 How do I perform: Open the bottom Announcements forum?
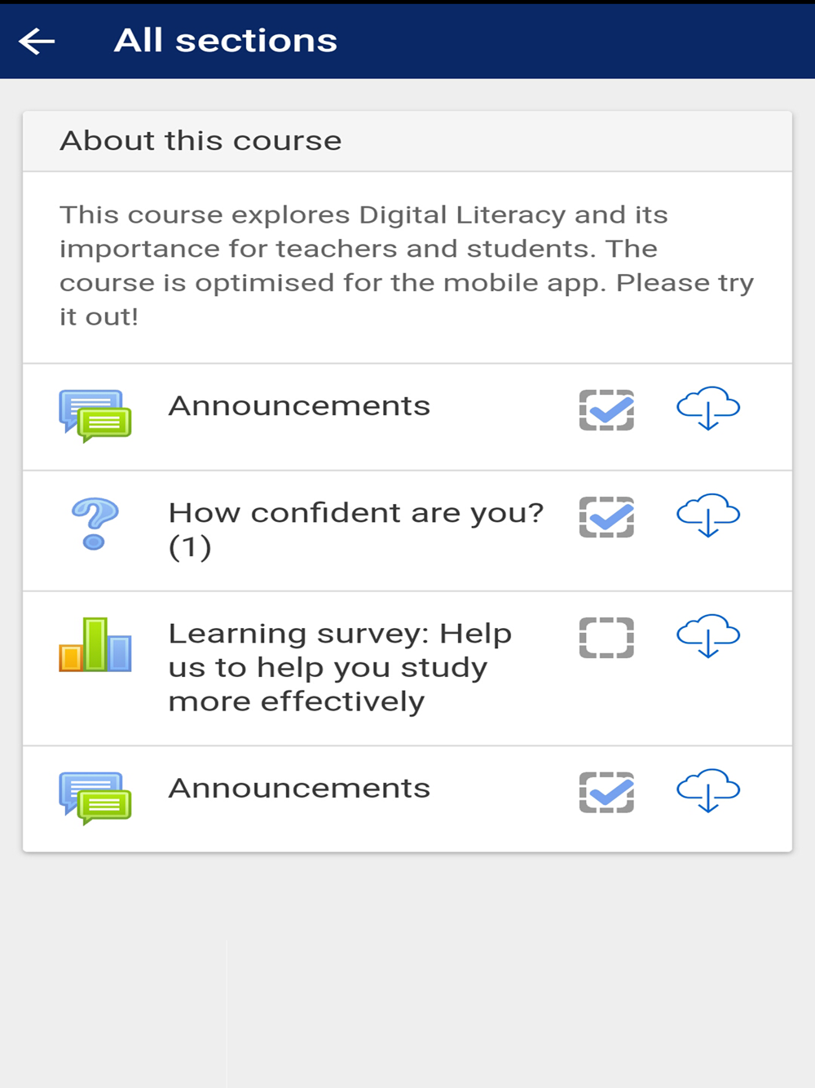pos(299,788)
